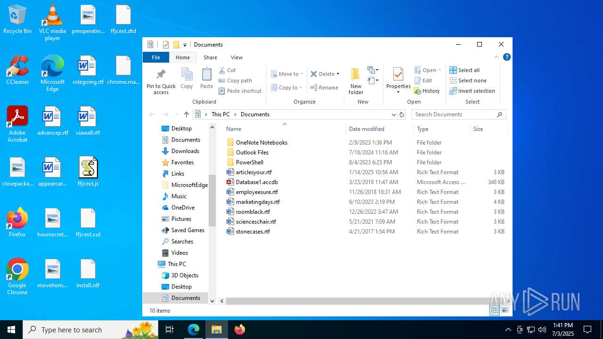603x339 pixels.
Task: Select OneNote Notebooks folder
Action: click(x=261, y=142)
